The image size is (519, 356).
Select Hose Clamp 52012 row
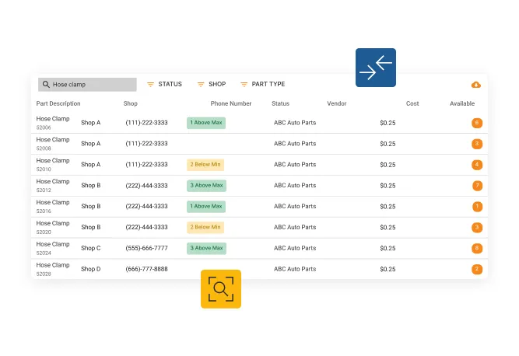[259, 186]
